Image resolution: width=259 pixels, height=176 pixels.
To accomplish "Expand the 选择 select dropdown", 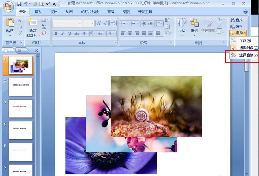I will (238, 33).
